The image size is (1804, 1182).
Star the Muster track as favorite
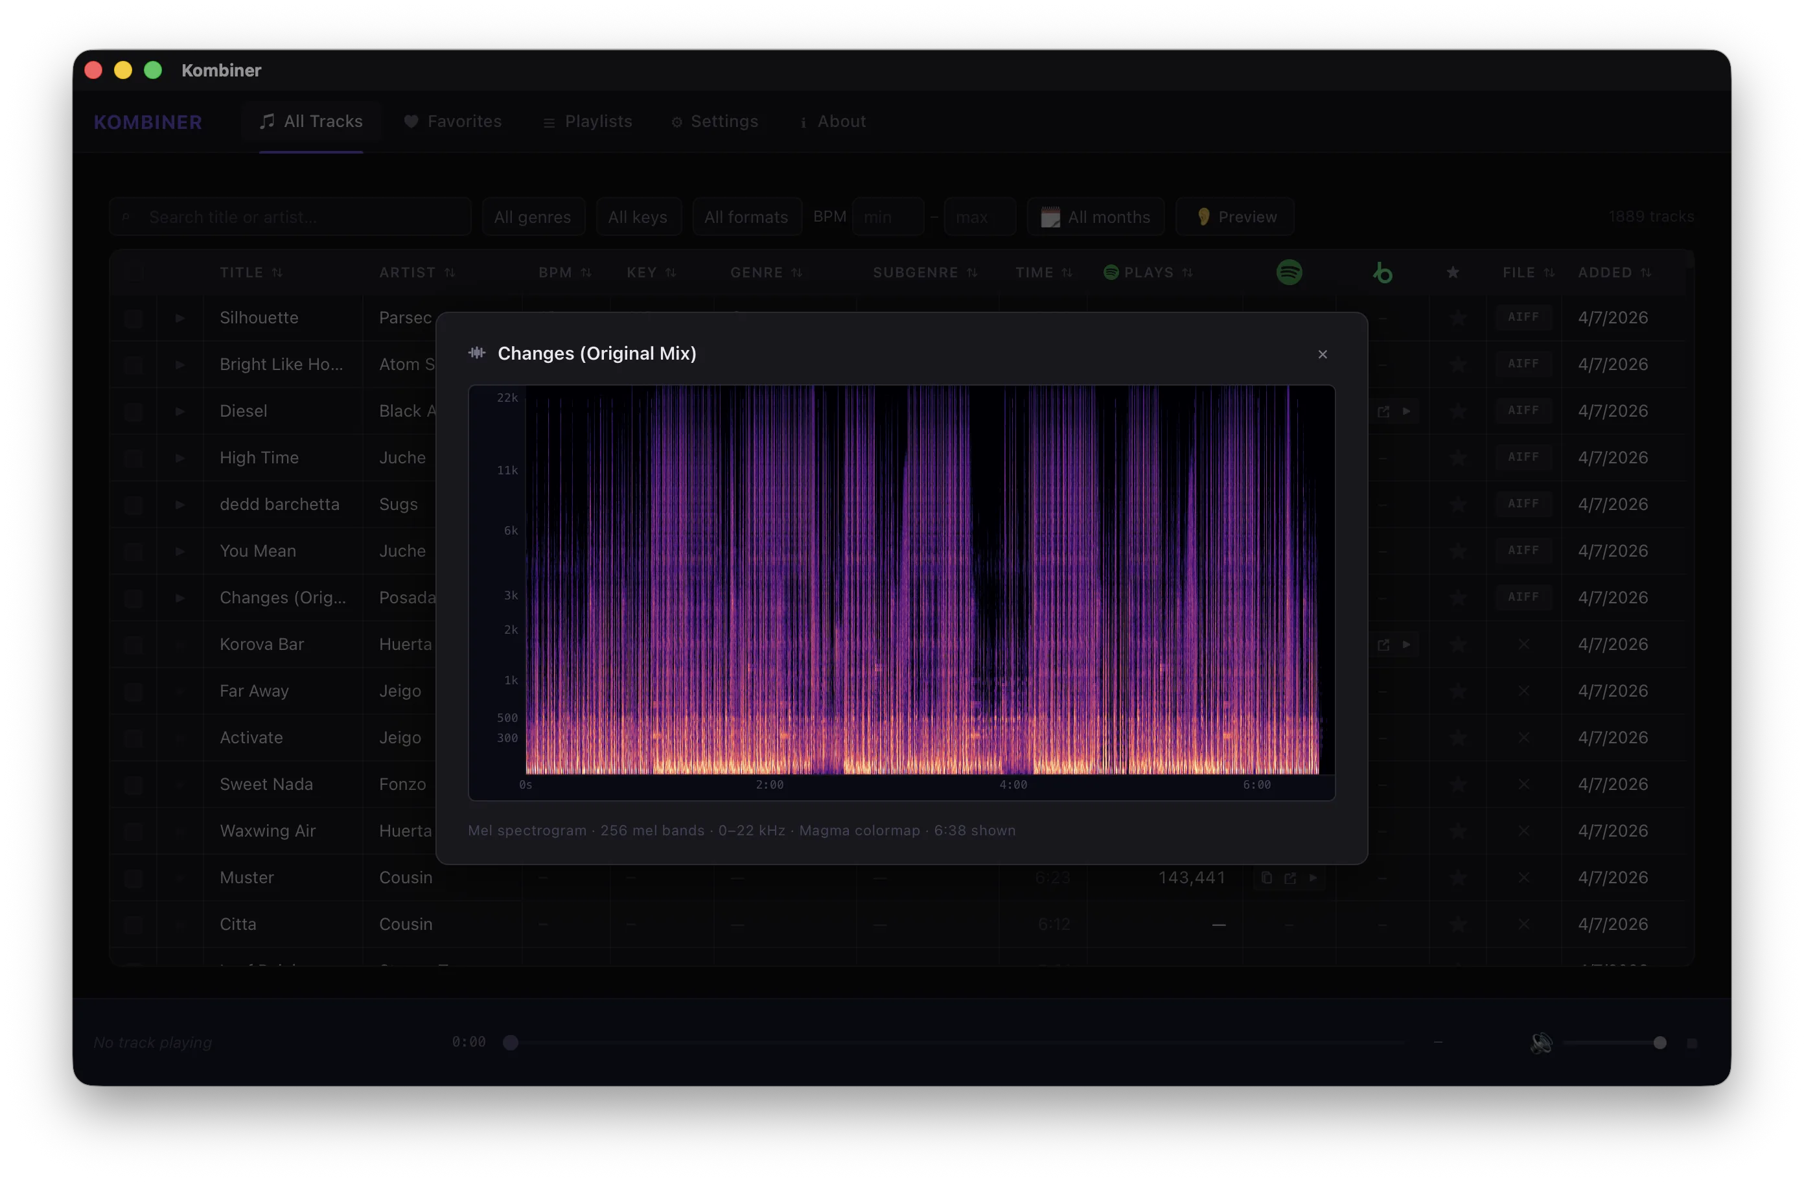click(1457, 878)
